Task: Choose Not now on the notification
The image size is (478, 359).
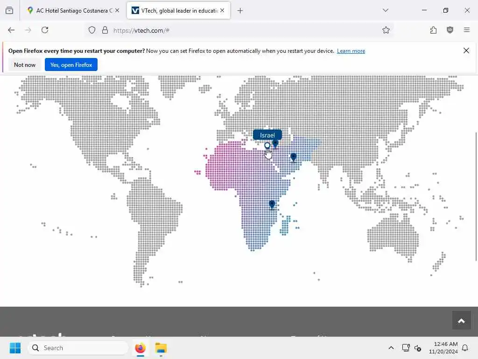Action: [25, 65]
